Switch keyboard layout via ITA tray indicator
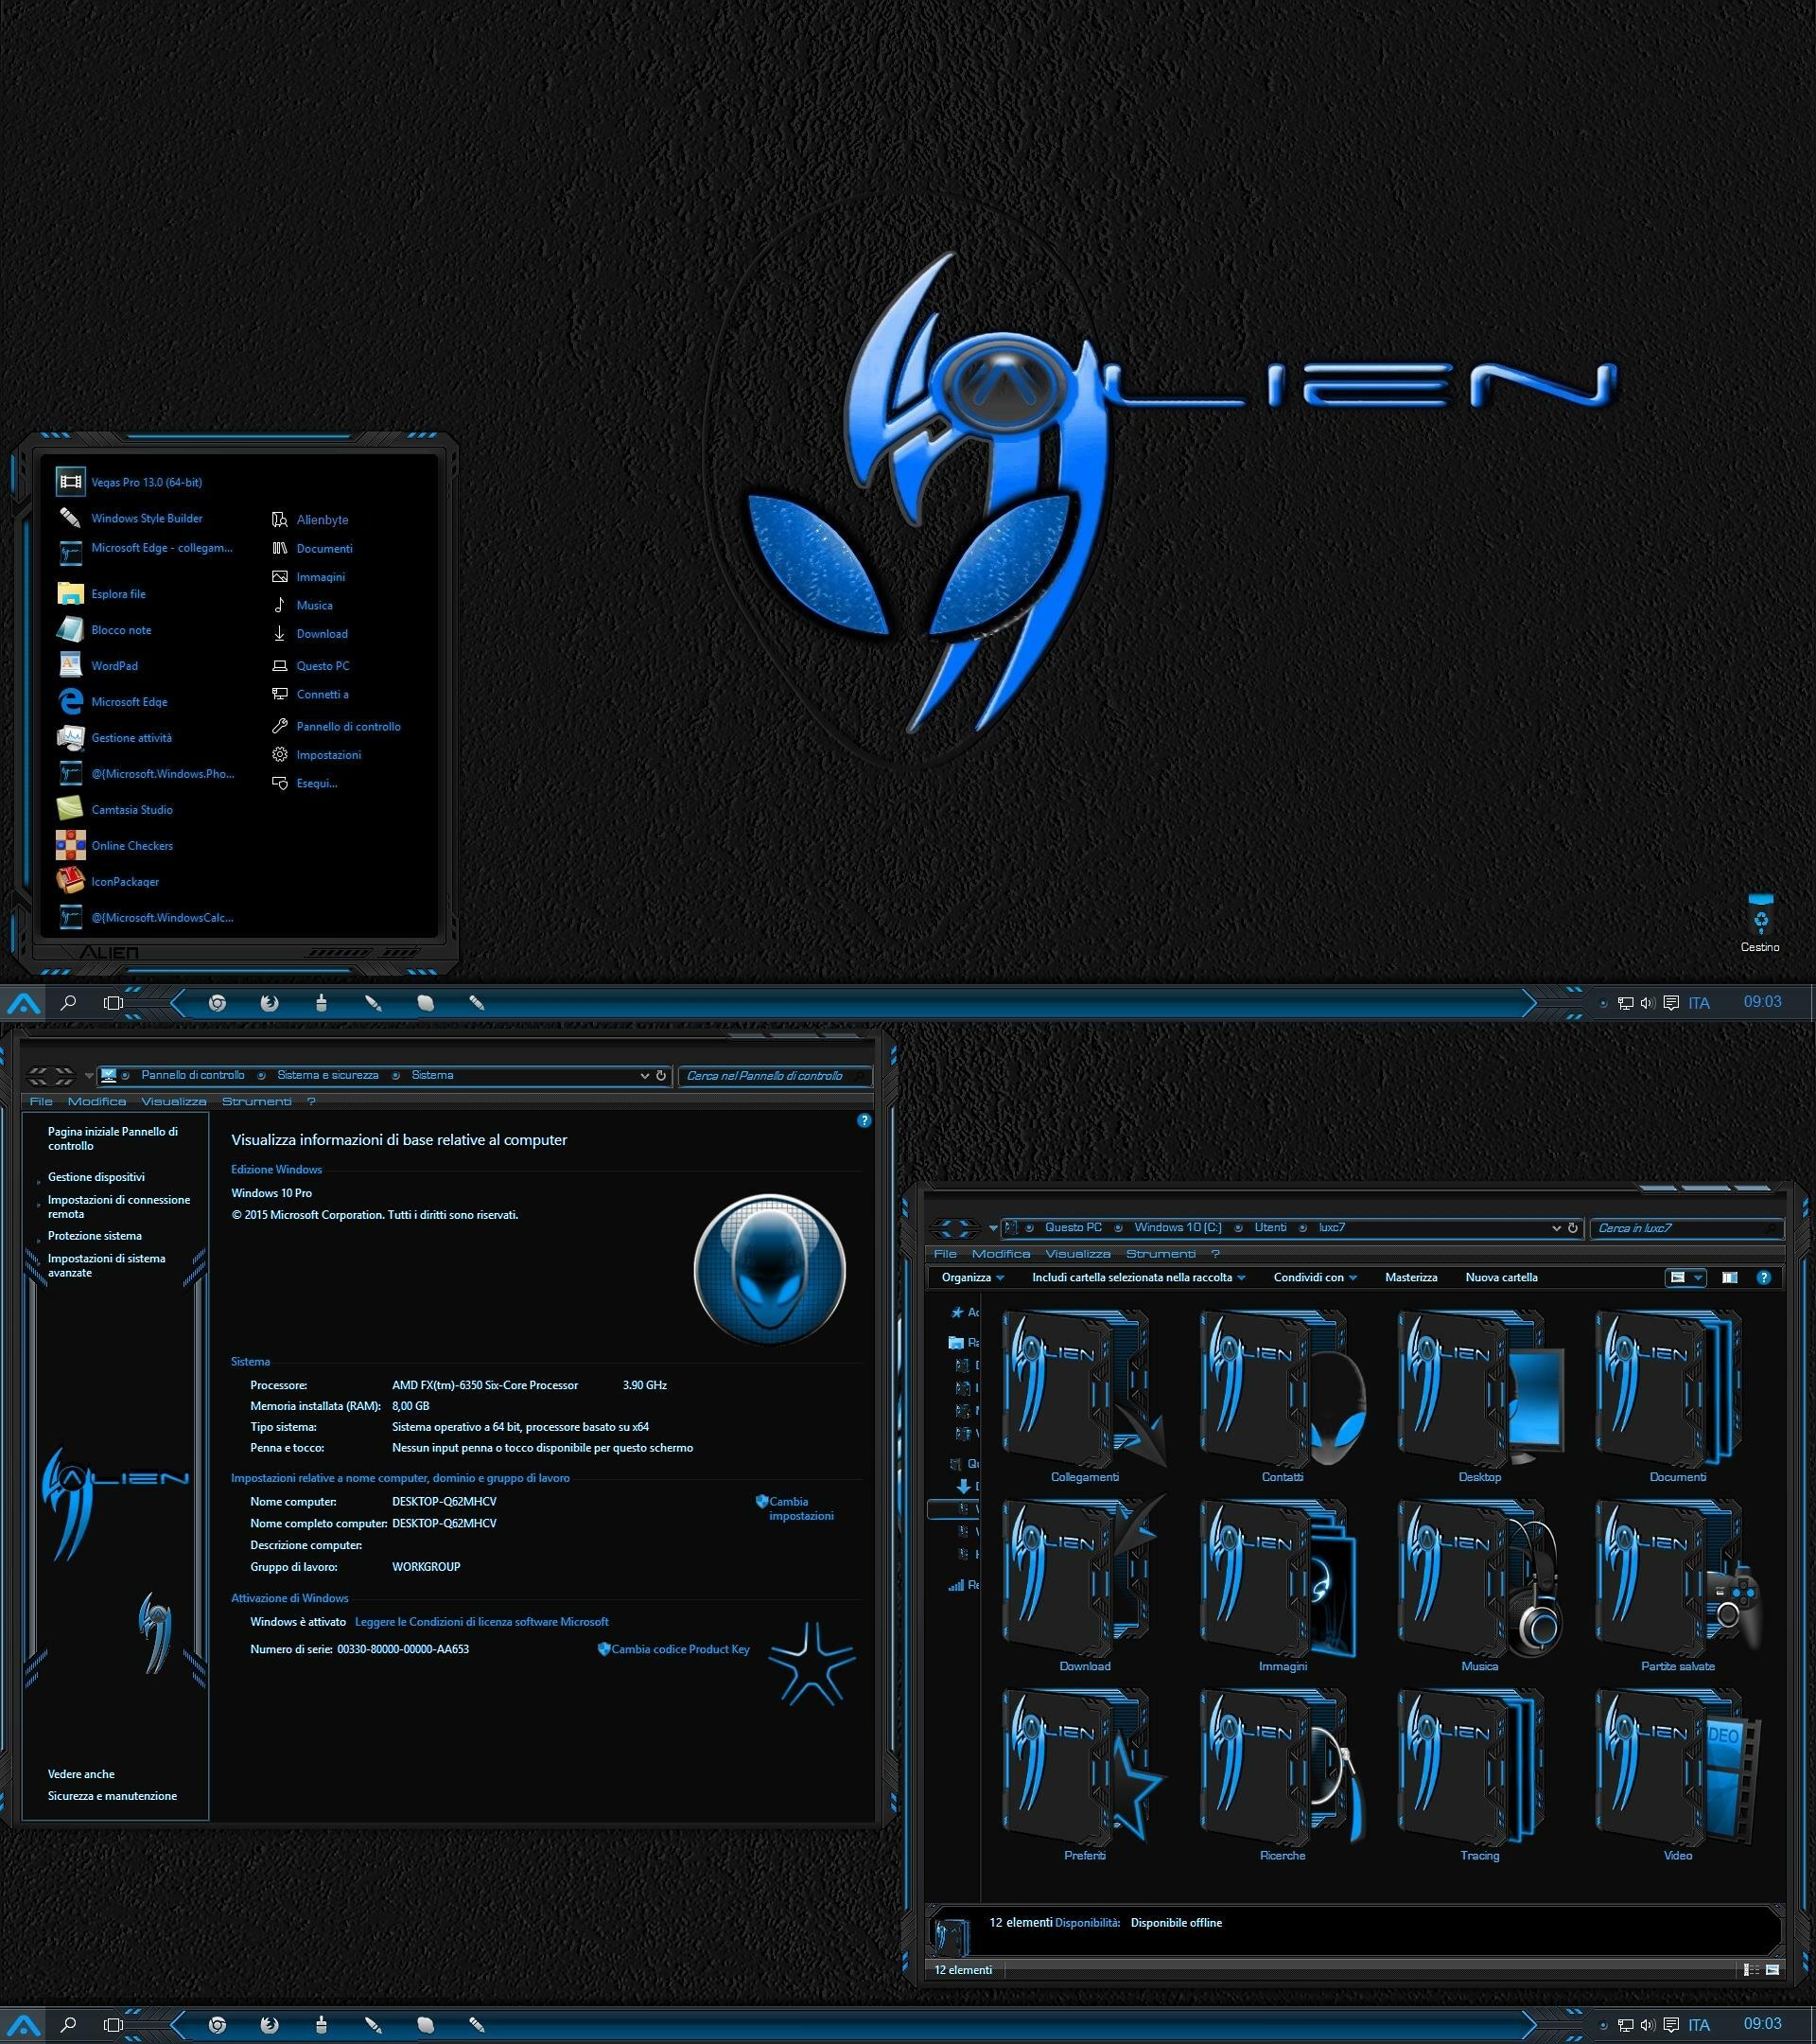The image size is (1816, 2044). pos(1700,1002)
